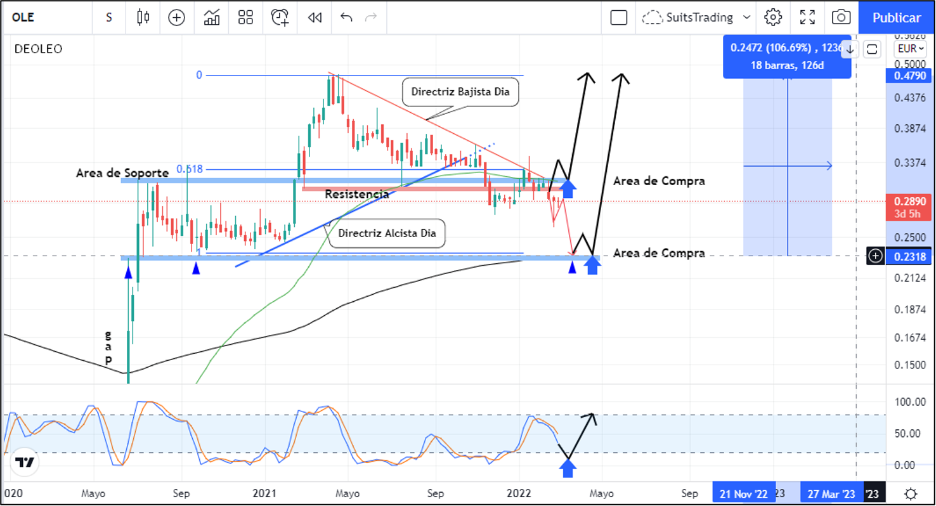Screen dimensions: 936x506
Task: Undo the last chart action
Action: click(346, 17)
